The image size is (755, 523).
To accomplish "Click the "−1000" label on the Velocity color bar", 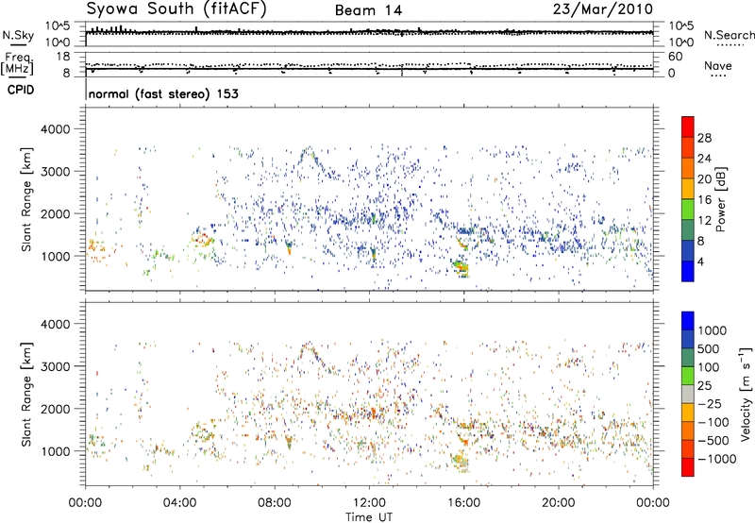I will tap(716, 459).
